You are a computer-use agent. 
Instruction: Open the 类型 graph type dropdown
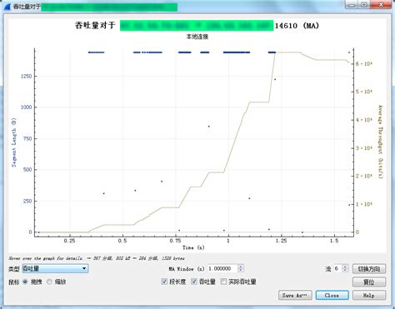55,268
